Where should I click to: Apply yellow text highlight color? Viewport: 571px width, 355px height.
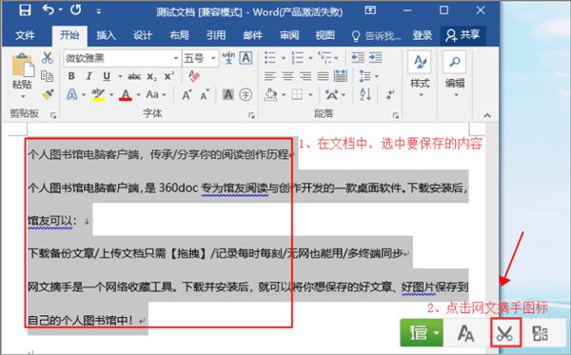[98, 94]
